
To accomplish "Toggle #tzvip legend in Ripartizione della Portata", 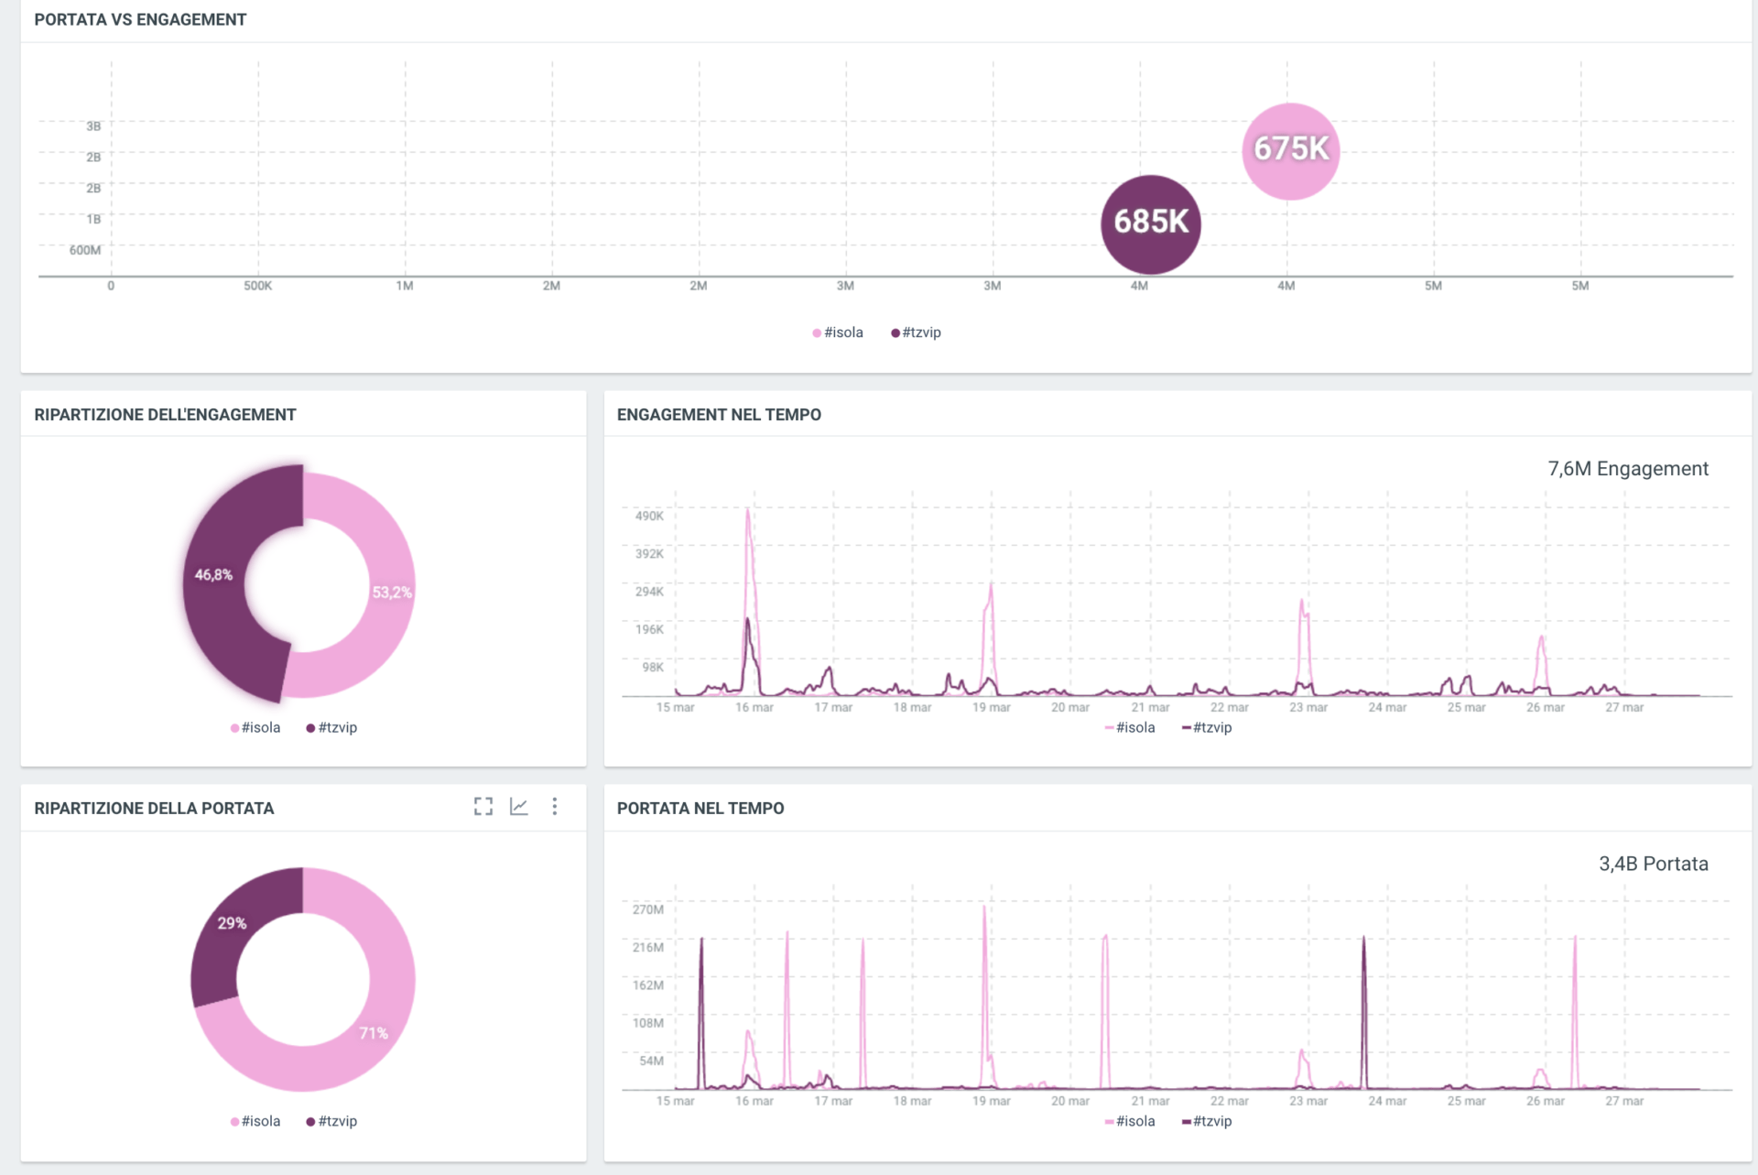I will point(331,1121).
